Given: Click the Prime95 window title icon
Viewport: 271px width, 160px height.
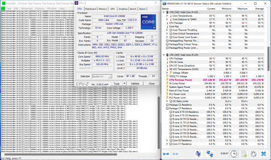Looking at the screenshot, I should click(3, 3).
